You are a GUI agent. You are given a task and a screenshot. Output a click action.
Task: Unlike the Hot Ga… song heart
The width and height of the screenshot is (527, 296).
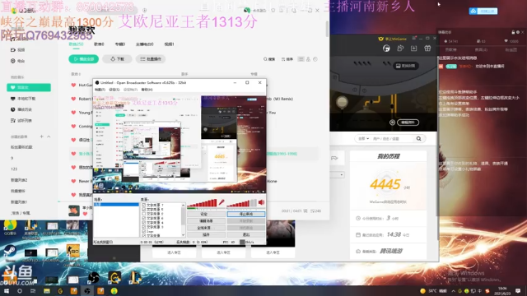click(x=73, y=86)
